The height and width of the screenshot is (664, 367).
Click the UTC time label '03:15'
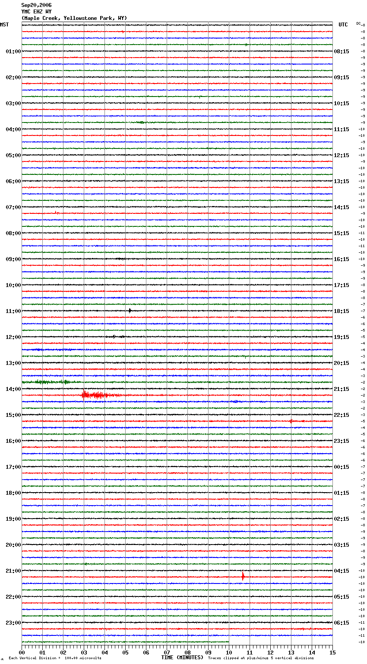tap(342, 545)
